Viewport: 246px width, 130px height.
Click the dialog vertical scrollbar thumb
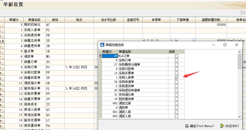[x=239, y=61]
